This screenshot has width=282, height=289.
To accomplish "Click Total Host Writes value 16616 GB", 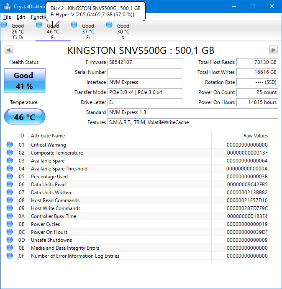I will pyautogui.click(x=257, y=72).
